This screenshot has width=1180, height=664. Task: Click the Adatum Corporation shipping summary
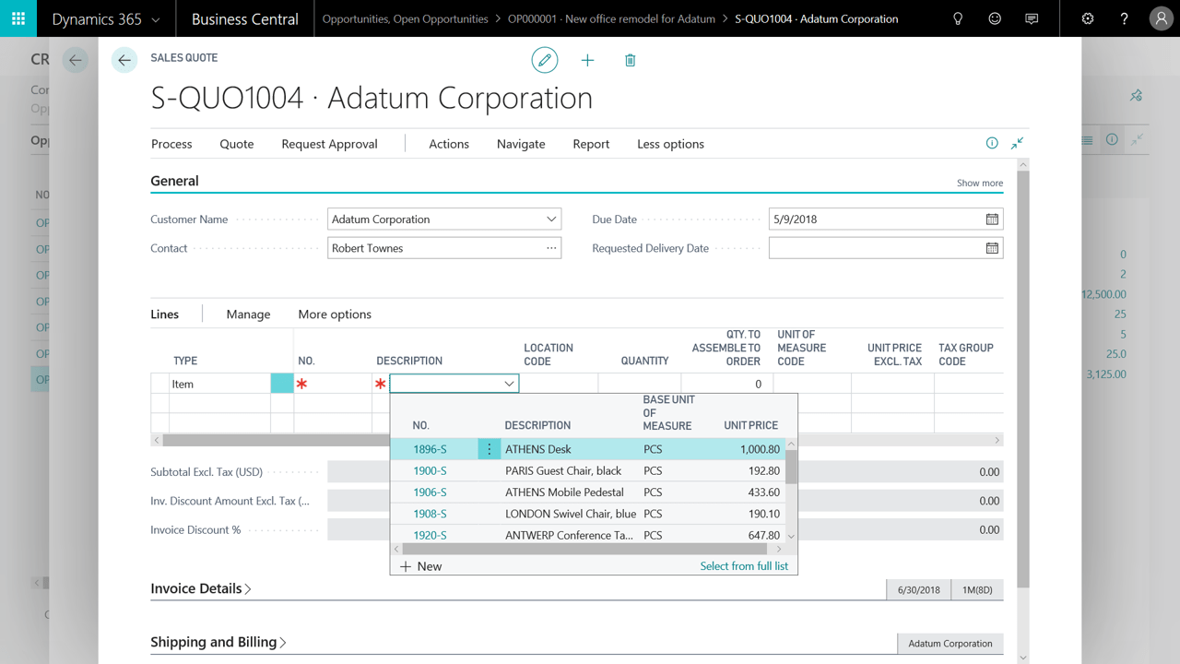click(x=950, y=644)
